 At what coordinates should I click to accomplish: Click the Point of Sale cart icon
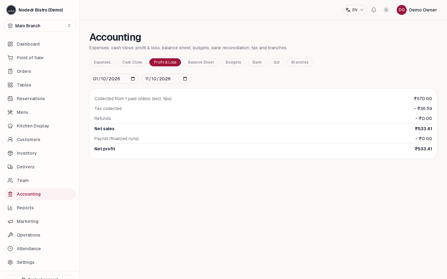tap(10, 58)
